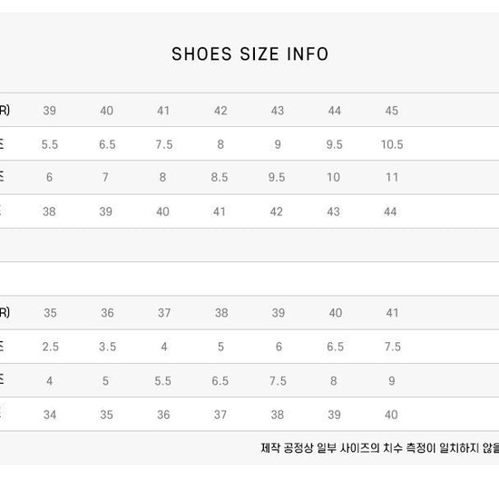499x499 pixels.
Task: Click value 2.5 in second table
Action: pyautogui.click(x=51, y=347)
